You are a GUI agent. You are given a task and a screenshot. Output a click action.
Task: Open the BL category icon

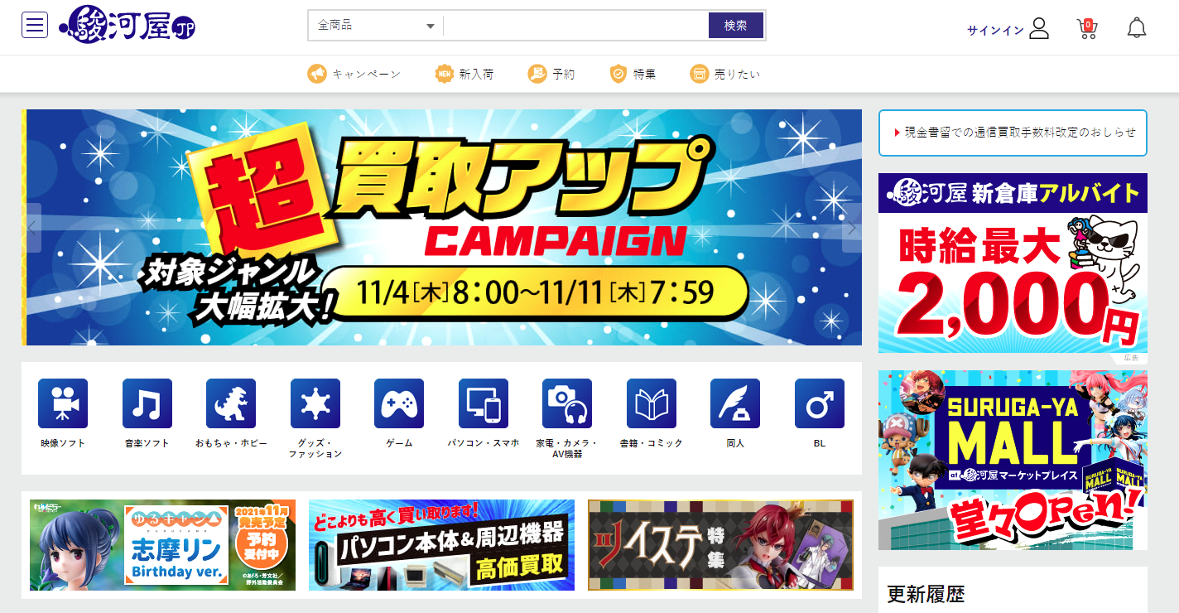820,403
